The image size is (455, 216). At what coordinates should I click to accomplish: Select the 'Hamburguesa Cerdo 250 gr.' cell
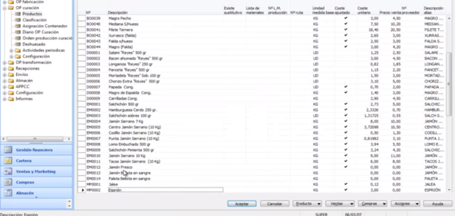pos(133,110)
